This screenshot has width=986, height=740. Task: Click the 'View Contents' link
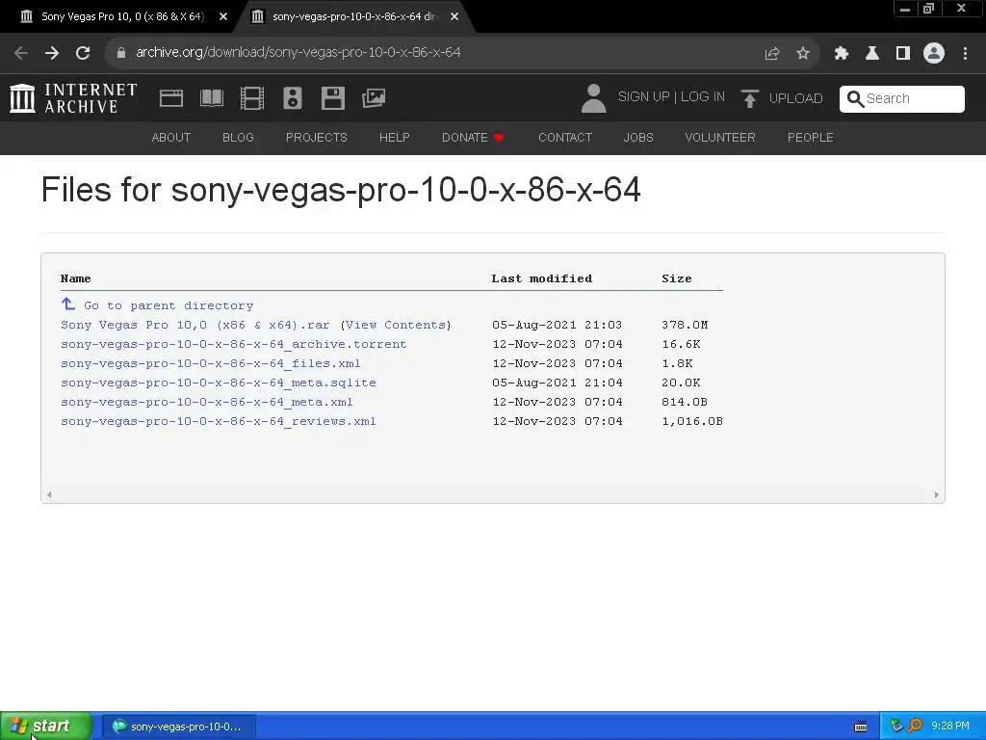pos(396,325)
